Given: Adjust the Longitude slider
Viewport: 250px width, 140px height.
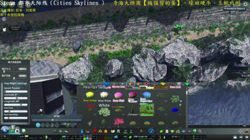Looking at the screenshot, I should 16,105.
